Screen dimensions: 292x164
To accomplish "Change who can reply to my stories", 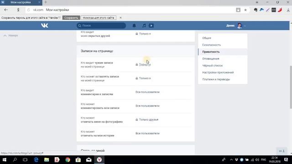I will pos(147,133).
